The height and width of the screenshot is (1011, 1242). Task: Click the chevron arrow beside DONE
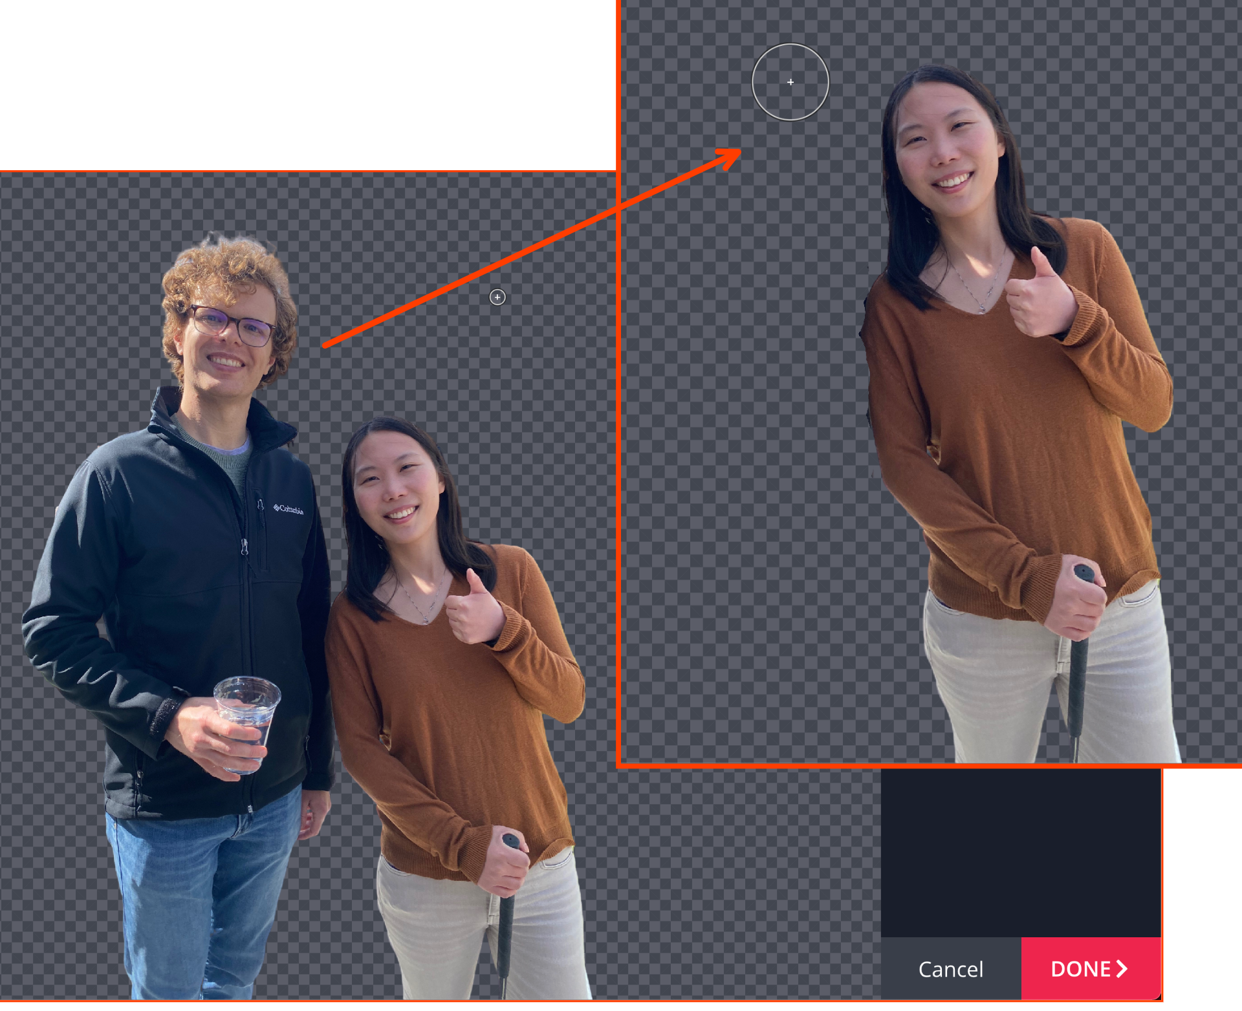click(1122, 968)
